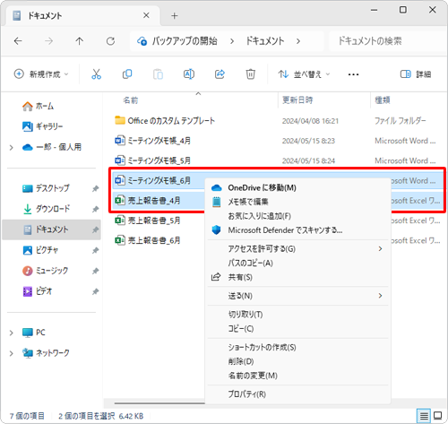The width and height of the screenshot is (448, 424).
Task: Choose メモ帳で編集 from context menu
Action: click(297, 202)
